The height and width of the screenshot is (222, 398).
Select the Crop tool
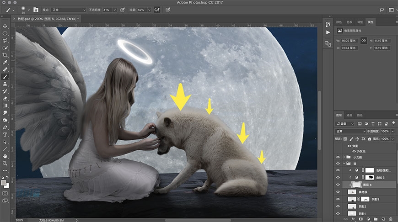[5, 55]
